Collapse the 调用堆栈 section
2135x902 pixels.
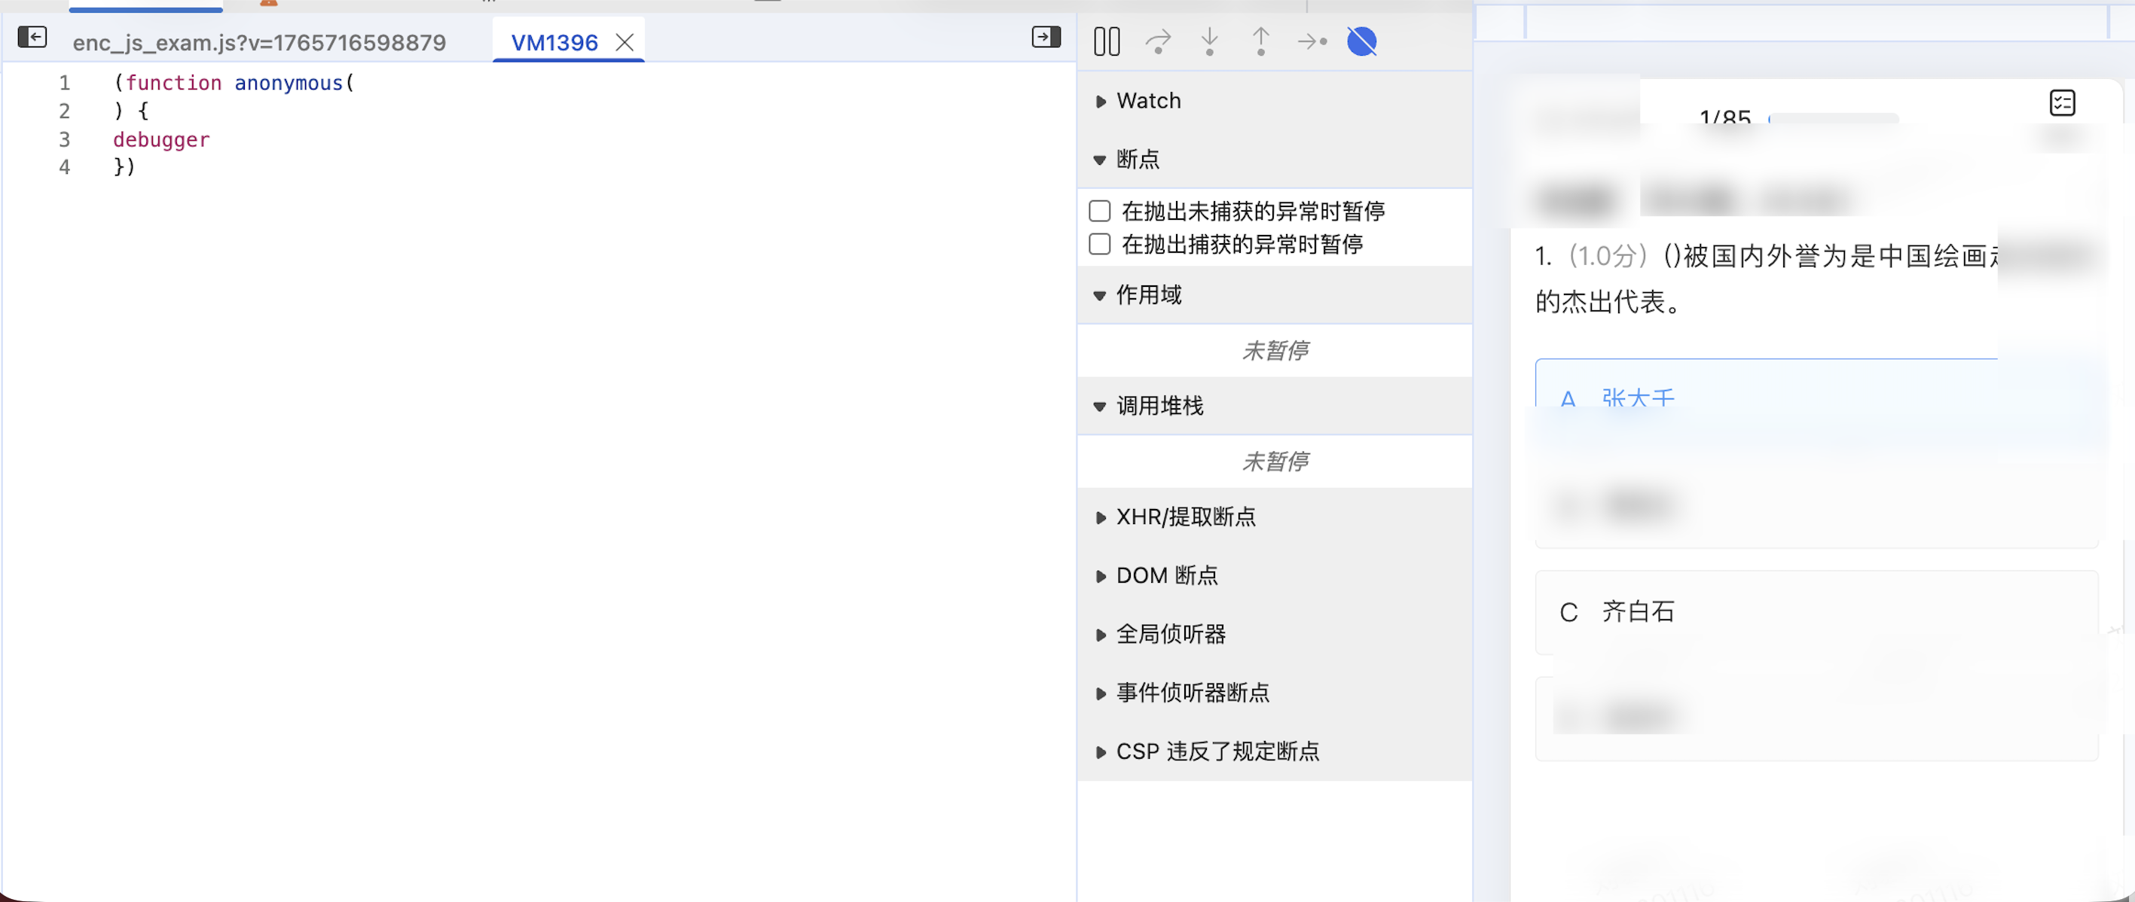coord(1275,406)
